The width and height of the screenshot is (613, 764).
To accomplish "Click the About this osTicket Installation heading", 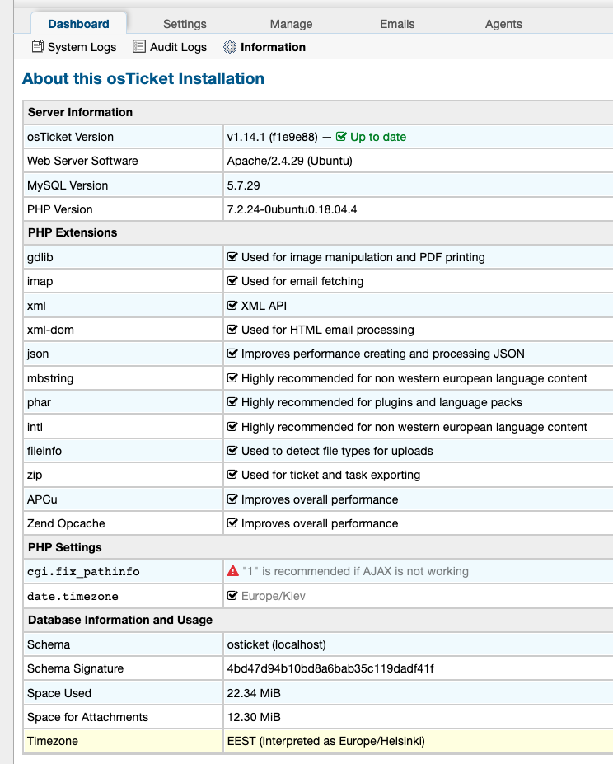I will pos(143,78).
